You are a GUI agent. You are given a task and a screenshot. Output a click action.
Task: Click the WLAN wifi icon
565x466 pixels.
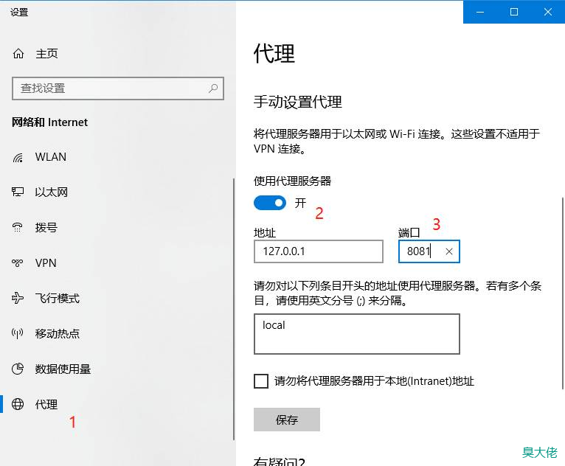coord(18,157)
